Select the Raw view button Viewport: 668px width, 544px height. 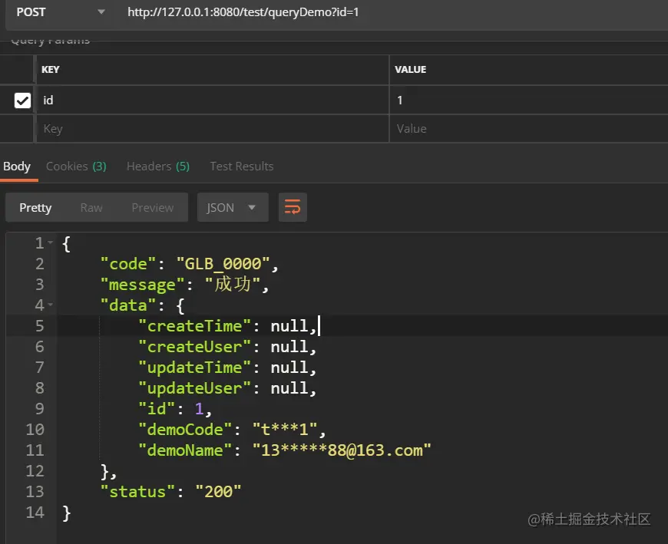click(x=91, y=208)
